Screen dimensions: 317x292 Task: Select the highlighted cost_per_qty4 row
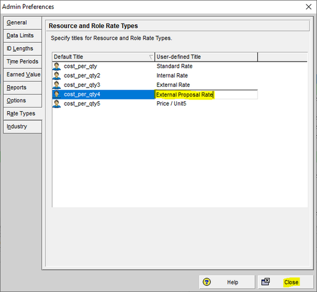point(154,94)
